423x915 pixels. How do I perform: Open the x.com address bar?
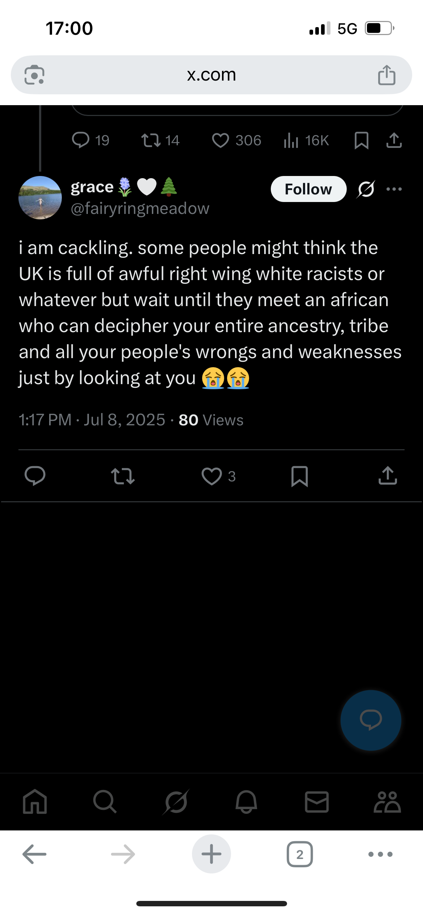pyautogui.click(x=211, y=75)
